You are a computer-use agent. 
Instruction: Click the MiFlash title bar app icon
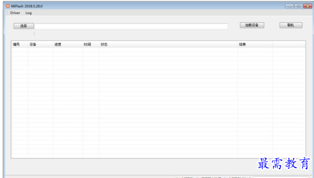[x=8, y=6]
